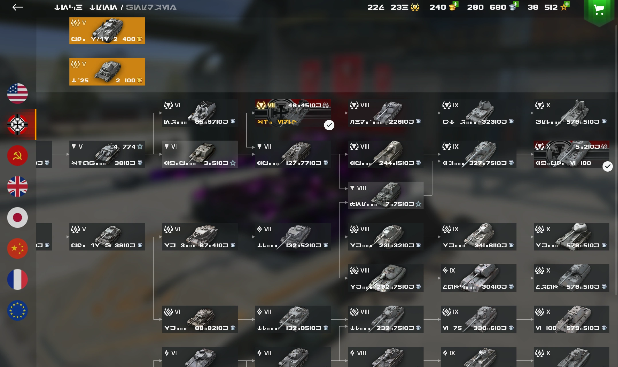Add gold with the plus icon
This screenshot has height=367, width=618.
[x=455, y=4]
